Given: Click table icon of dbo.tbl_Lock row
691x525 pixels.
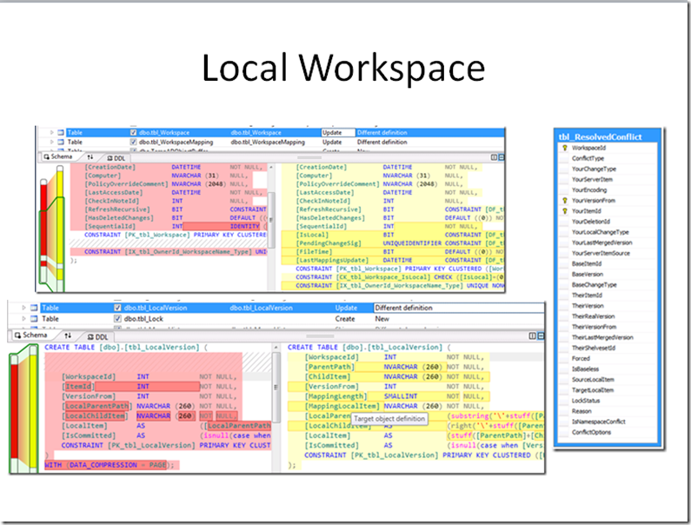Looking at the screenshot, I should 34,318.
